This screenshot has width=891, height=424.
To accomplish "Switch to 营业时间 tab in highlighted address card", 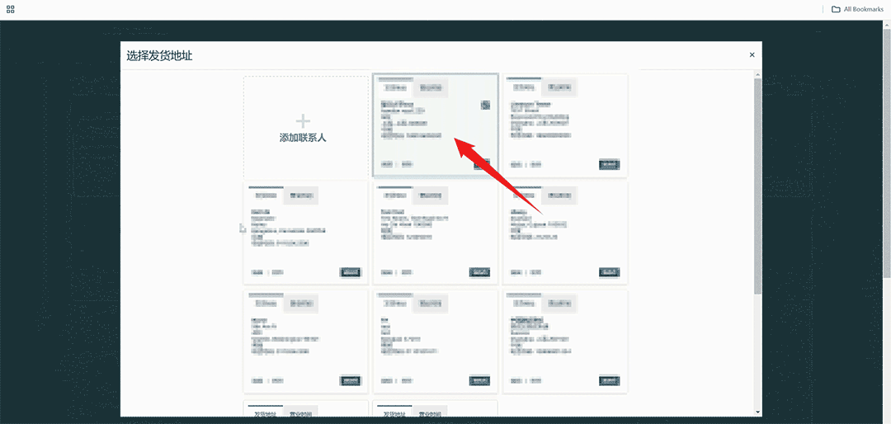I will 430,88.
